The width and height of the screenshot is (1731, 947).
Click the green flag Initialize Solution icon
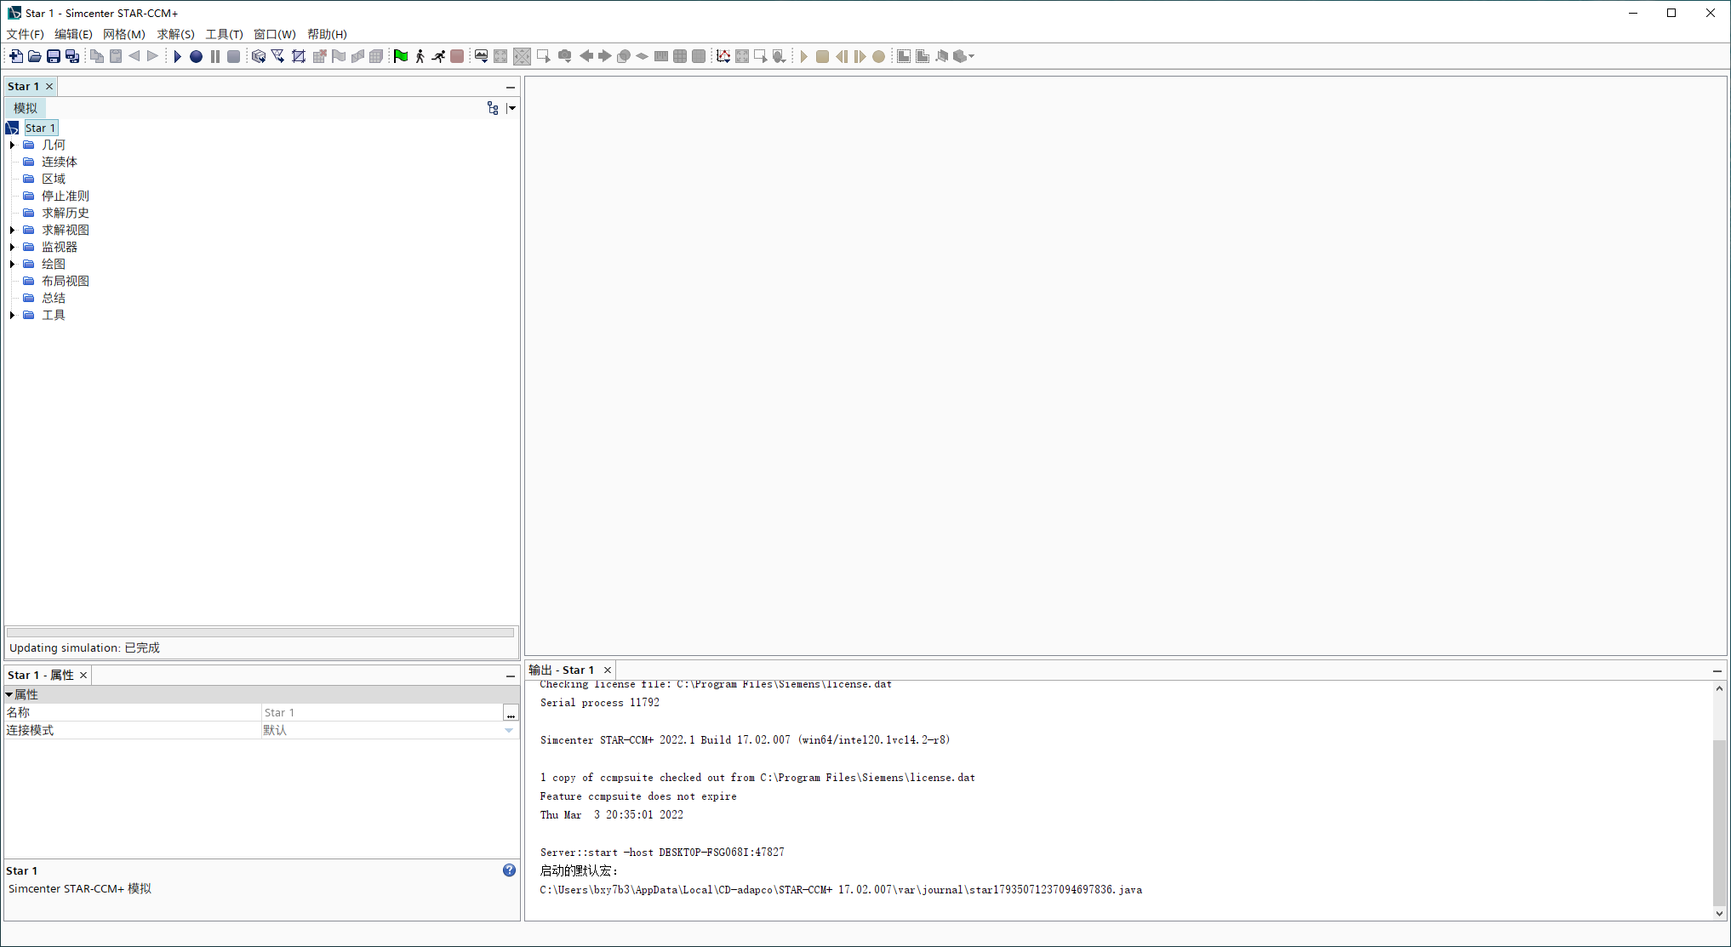tap(401, 56)
